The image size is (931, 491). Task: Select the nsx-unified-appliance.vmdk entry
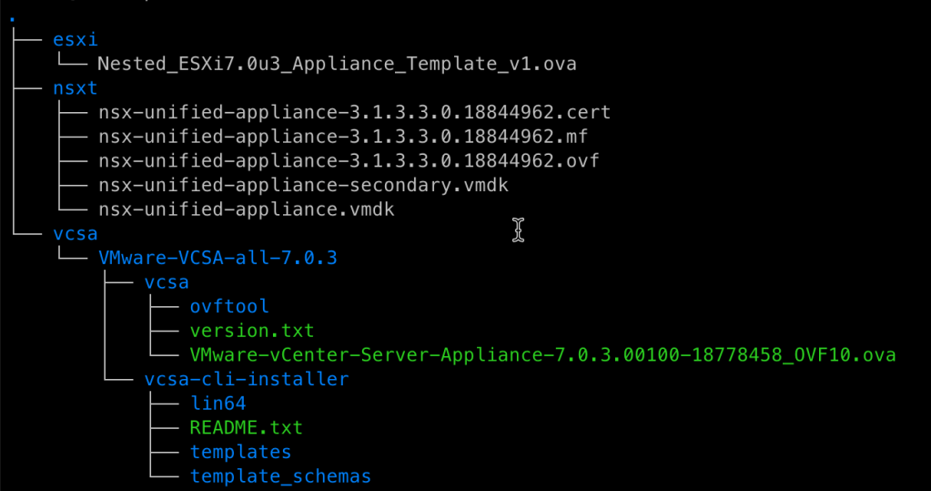246,210
